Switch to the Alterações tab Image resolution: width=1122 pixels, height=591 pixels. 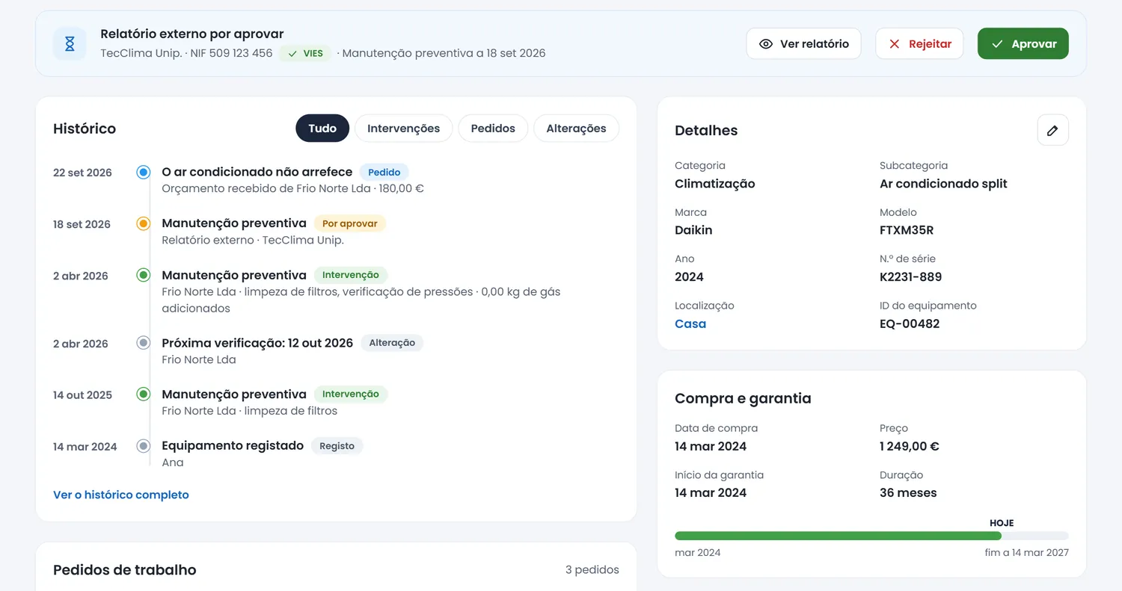(x=577, y=129)
